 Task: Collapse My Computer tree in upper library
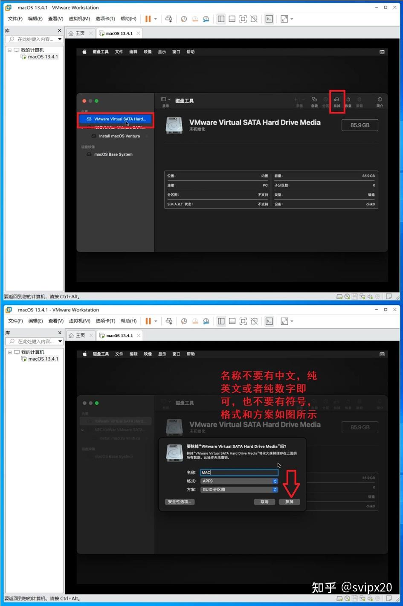point(10,50)
